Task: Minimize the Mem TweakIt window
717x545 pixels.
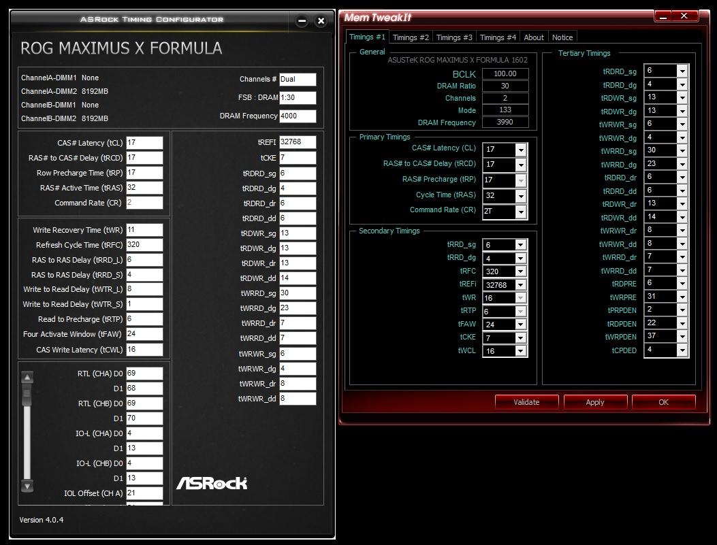Action: click(x=664, y=16)
